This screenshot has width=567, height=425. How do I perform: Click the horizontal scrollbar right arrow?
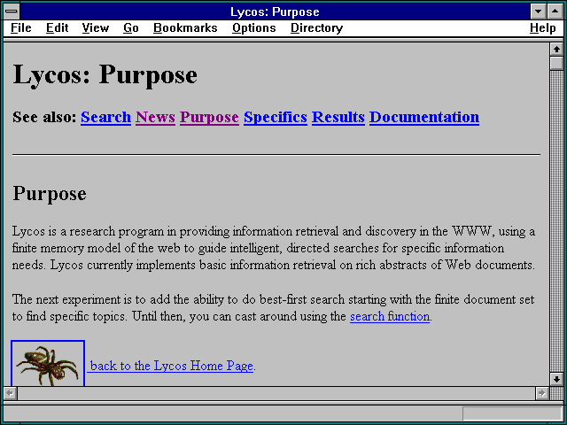click(x=541, y=393)
